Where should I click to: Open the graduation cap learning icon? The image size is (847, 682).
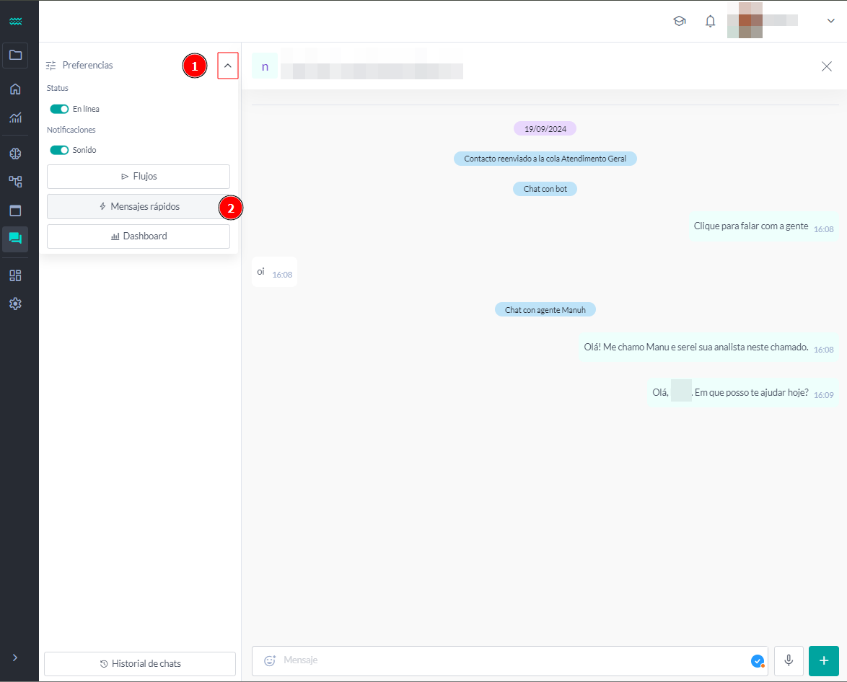coord(679,21)
